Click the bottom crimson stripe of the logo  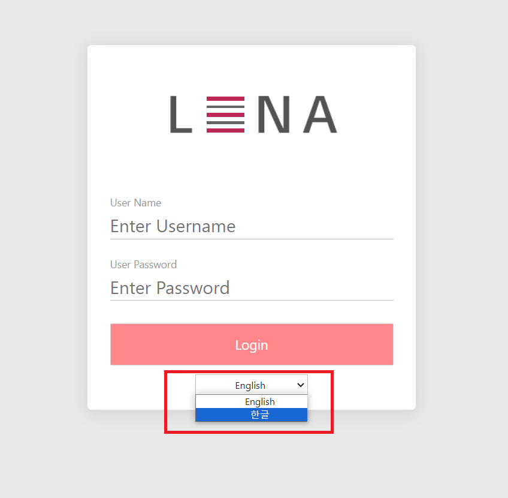225,130
